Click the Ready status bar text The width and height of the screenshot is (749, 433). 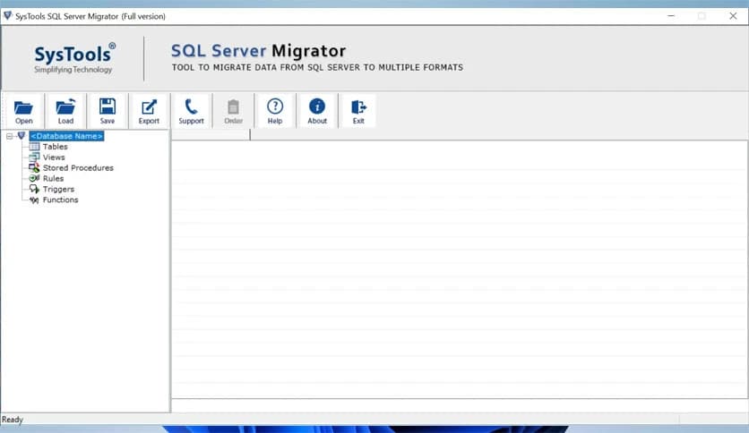click(x=13, y=420)
